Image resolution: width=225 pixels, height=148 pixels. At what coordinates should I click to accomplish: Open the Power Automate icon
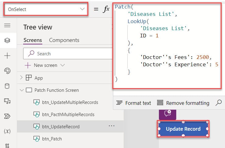pos(7,116)
